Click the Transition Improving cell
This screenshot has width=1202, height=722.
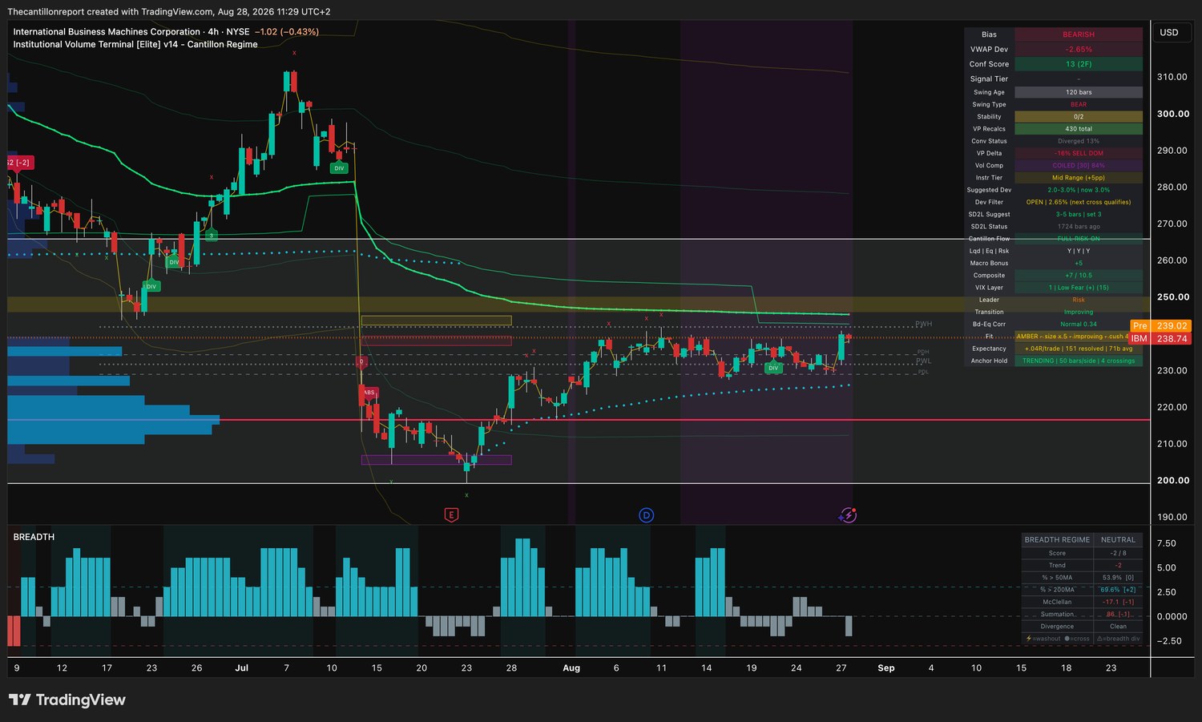[x=1079, y=312]
